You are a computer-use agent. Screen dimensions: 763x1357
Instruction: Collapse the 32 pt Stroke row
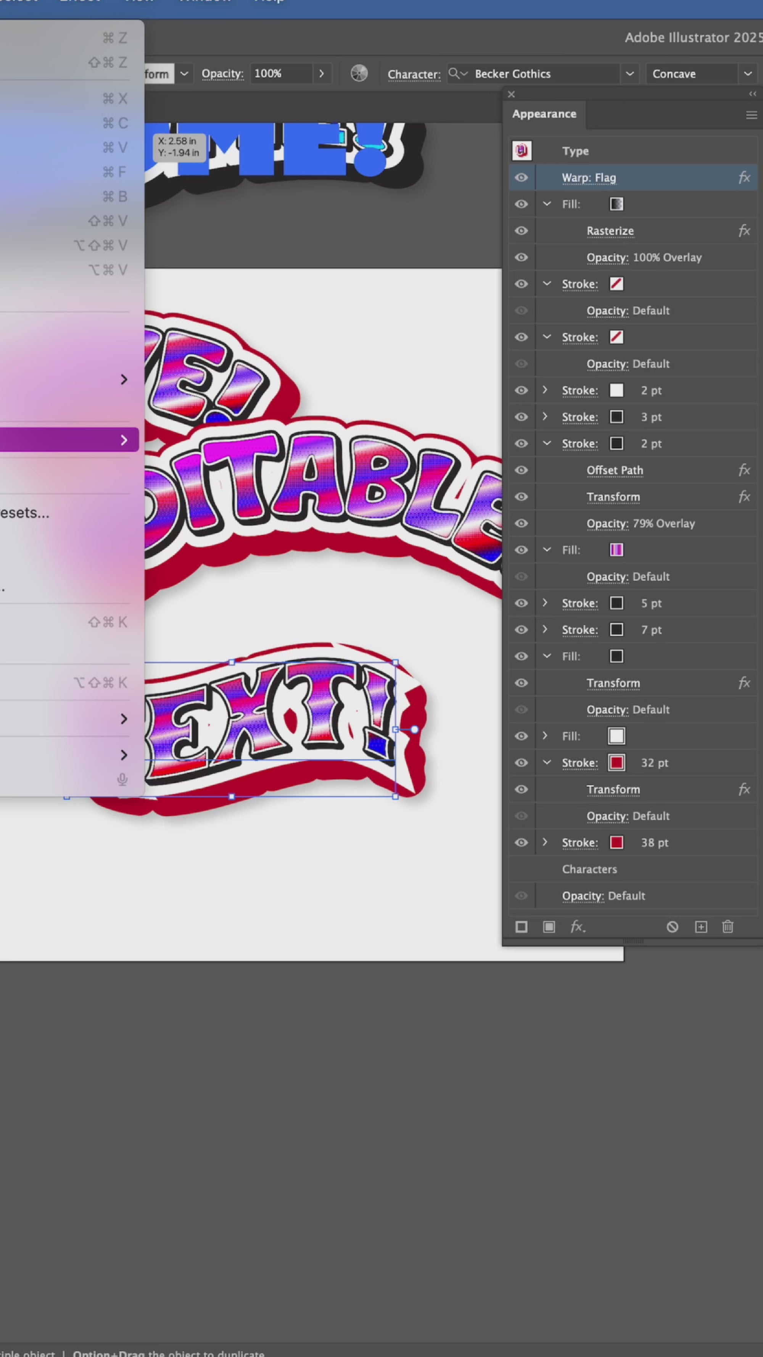pos(547,762)
